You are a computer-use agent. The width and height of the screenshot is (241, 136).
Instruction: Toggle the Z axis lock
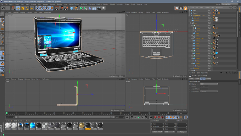tap(47, 8)
